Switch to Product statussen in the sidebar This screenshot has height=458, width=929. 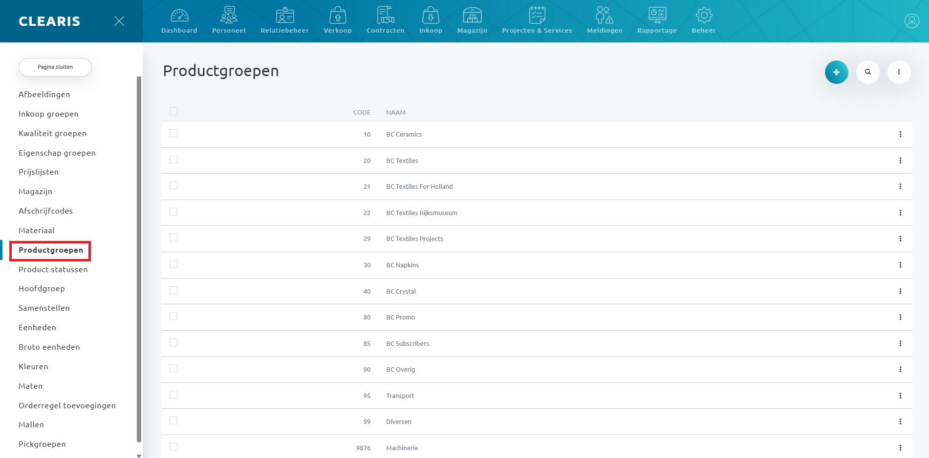pyautogui.click(x=53, y=269)
